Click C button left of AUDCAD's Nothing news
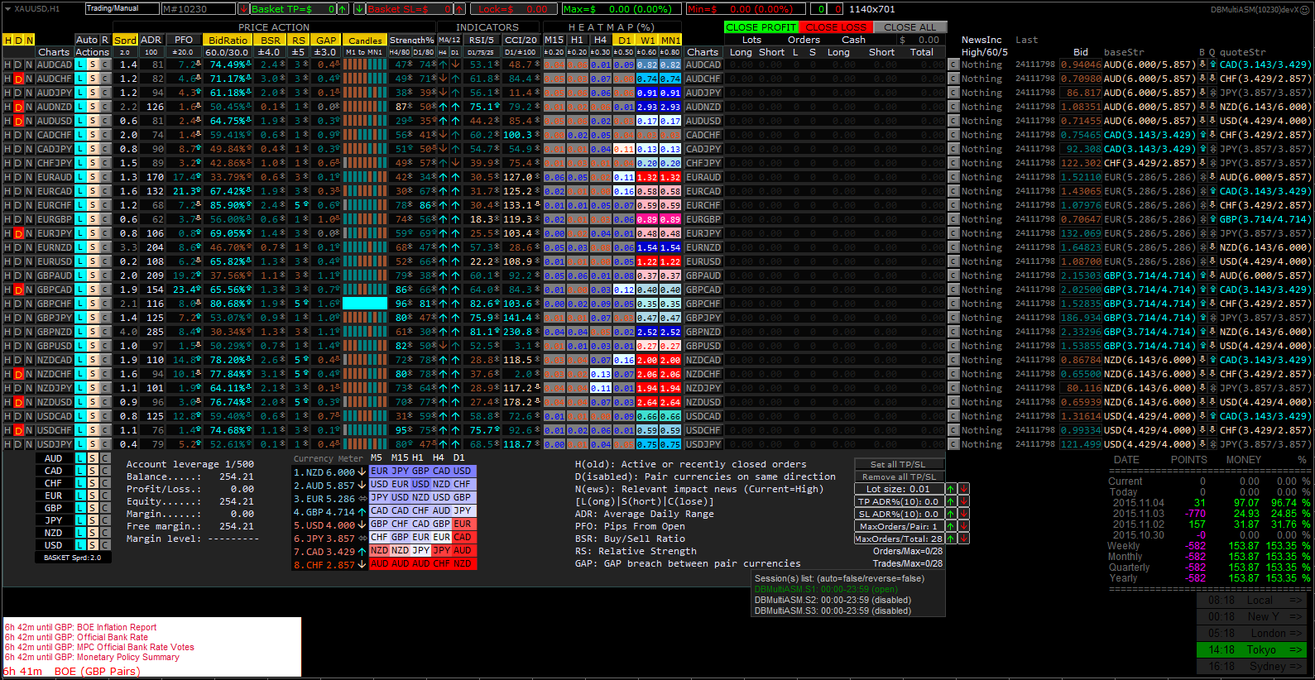1315x680 pixels. pyautogui.click(x=953, y=65)
